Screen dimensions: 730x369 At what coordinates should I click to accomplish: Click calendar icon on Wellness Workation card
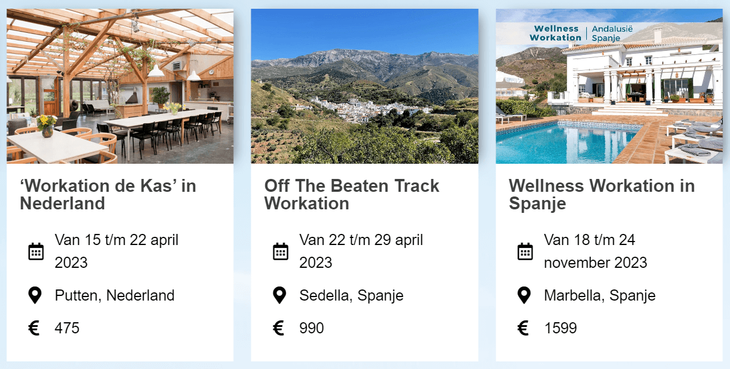coord(525,251)
